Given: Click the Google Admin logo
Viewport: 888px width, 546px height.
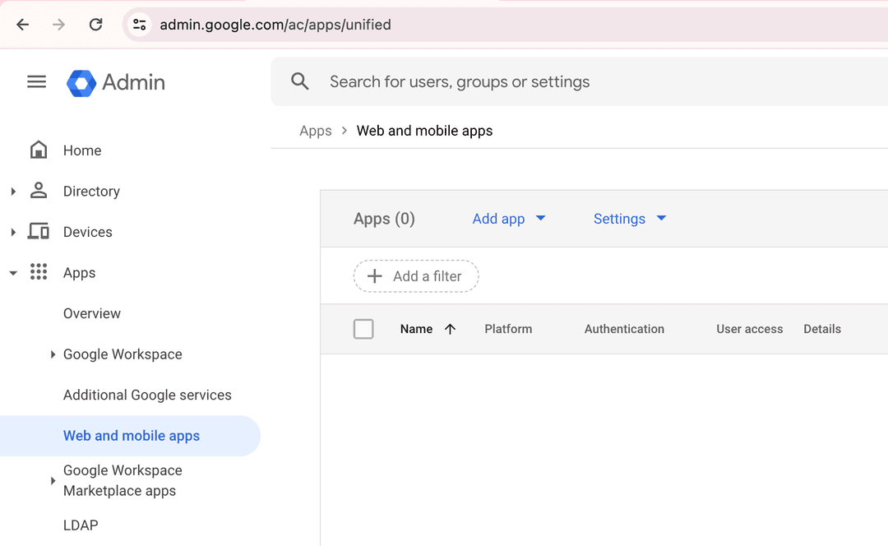Looking at the screenshot, I should pyautogui.click(x=115, y=81).
